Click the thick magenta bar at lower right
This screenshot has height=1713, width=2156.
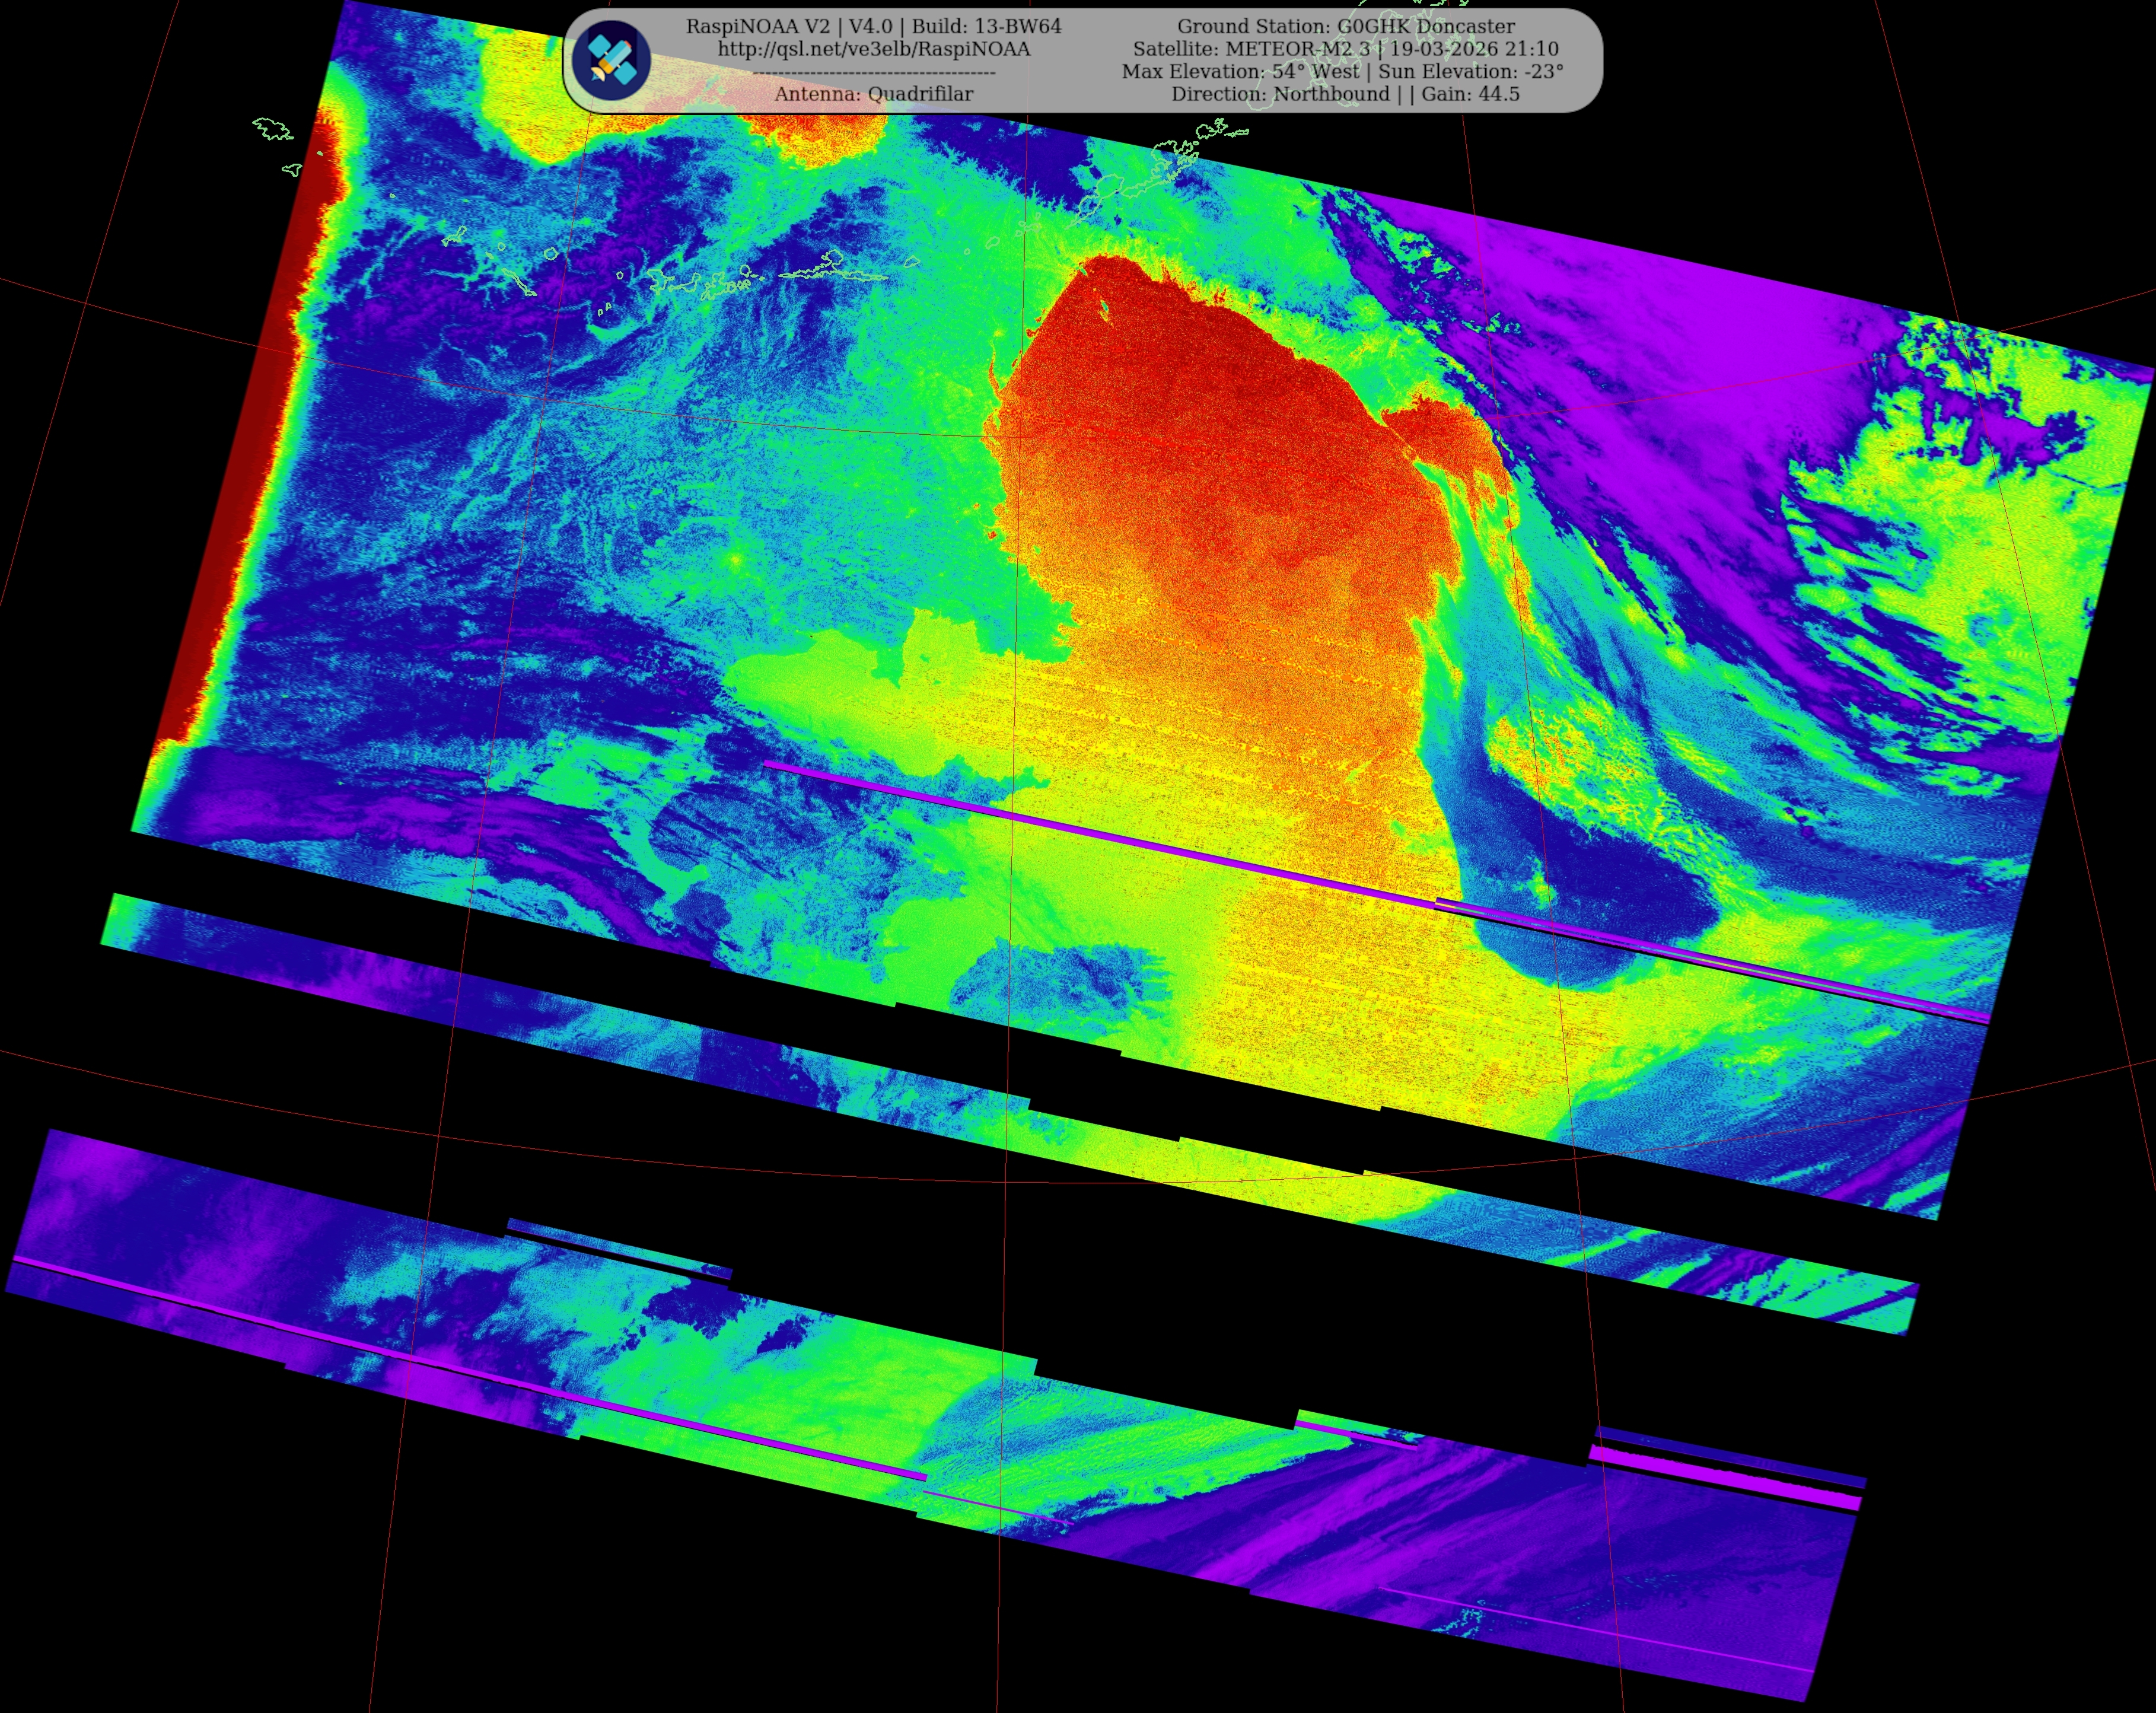[x=1725, y=1479]
